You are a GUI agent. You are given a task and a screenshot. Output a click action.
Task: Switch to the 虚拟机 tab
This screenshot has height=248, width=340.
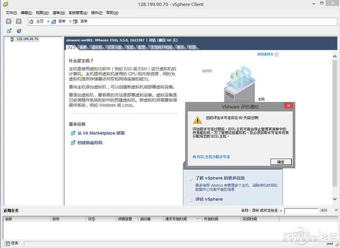click(x=97, y=47)
